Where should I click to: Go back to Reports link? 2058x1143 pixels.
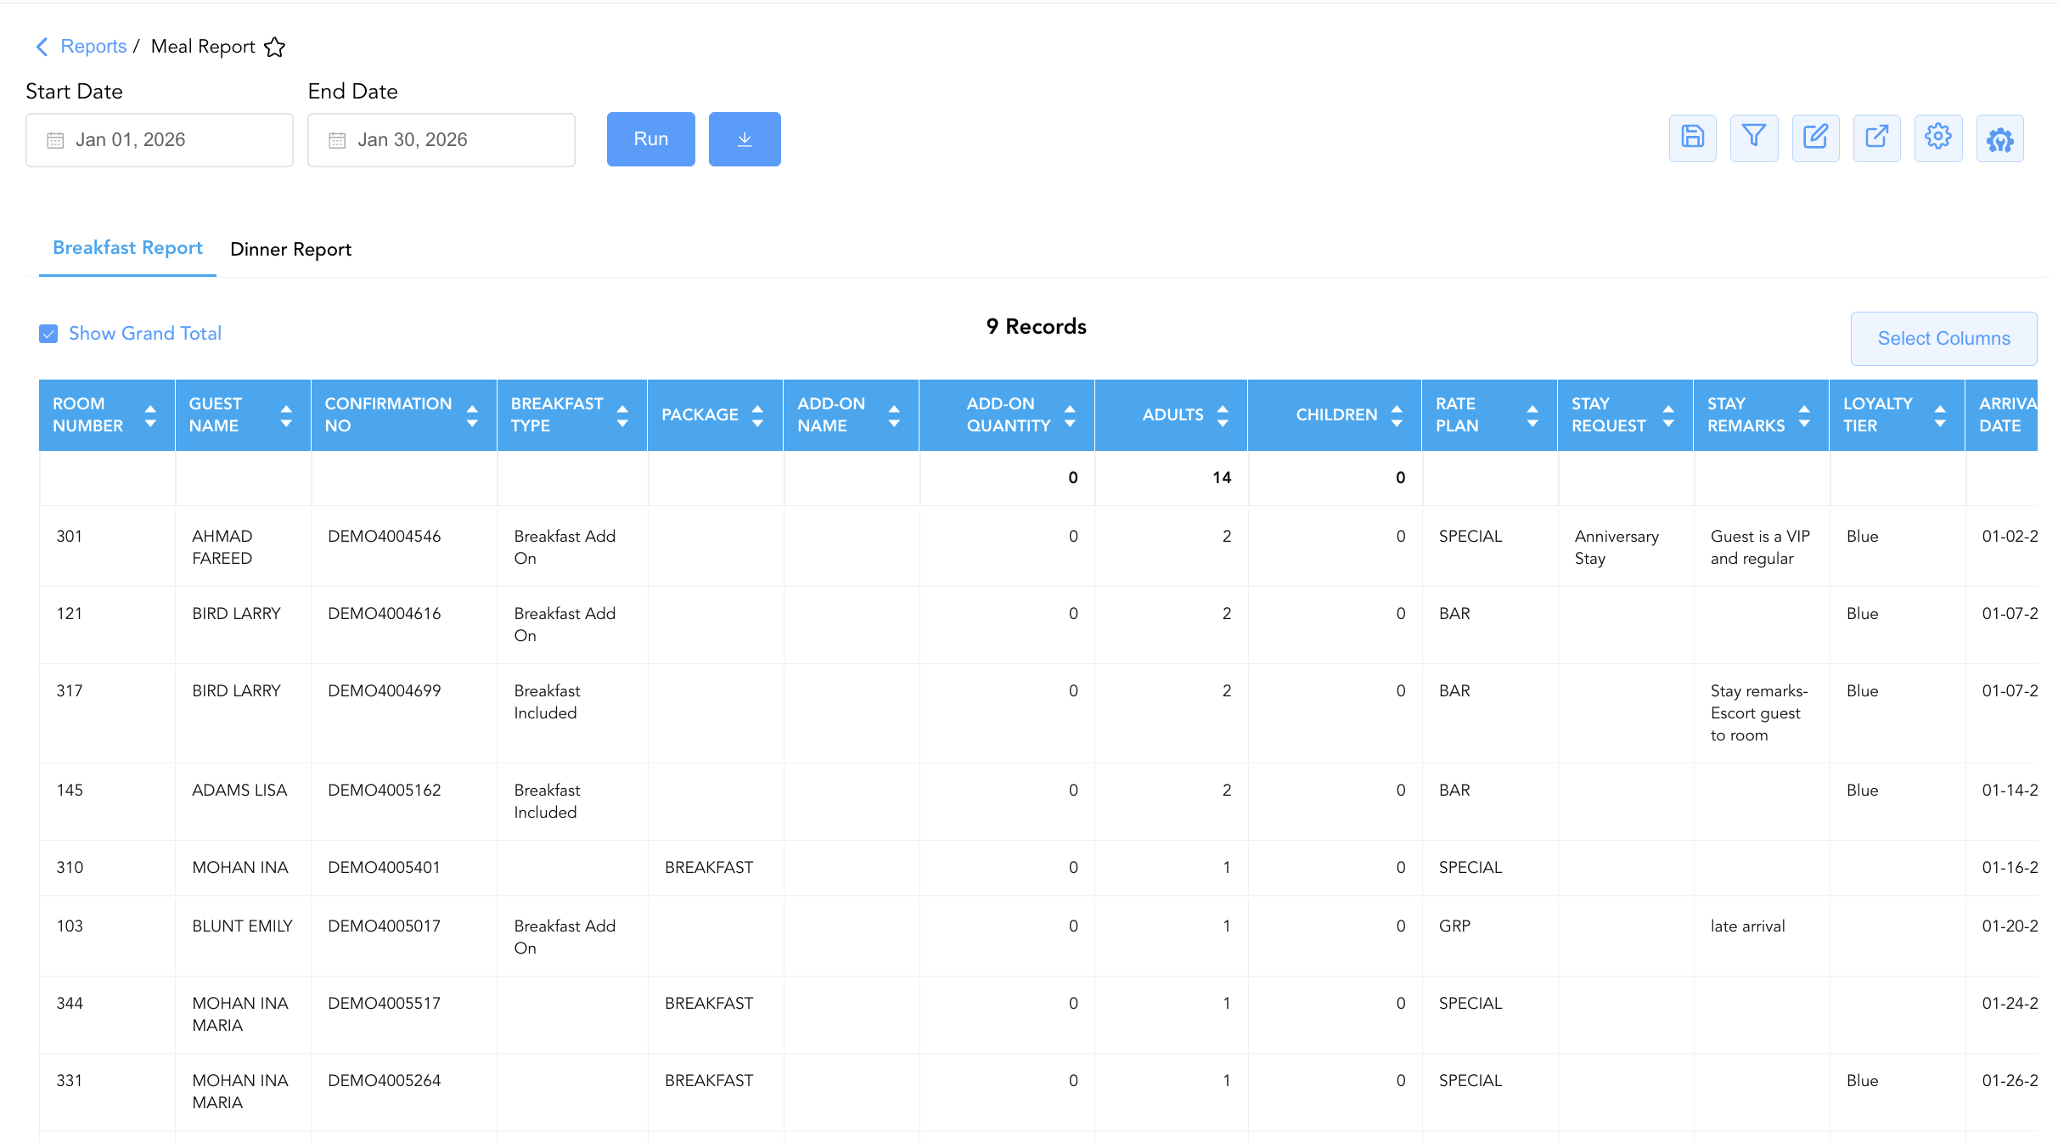coord(93,47)
